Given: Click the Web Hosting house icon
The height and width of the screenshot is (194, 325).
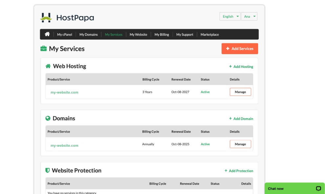Looking at the screenshot, I should (x=48, y=66).
